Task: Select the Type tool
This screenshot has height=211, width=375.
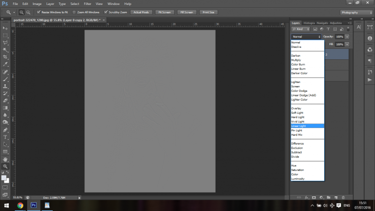Action: pos(5,137)
